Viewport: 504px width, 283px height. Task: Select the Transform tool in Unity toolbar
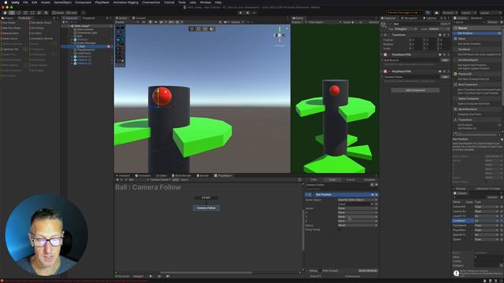pos(39,13)
